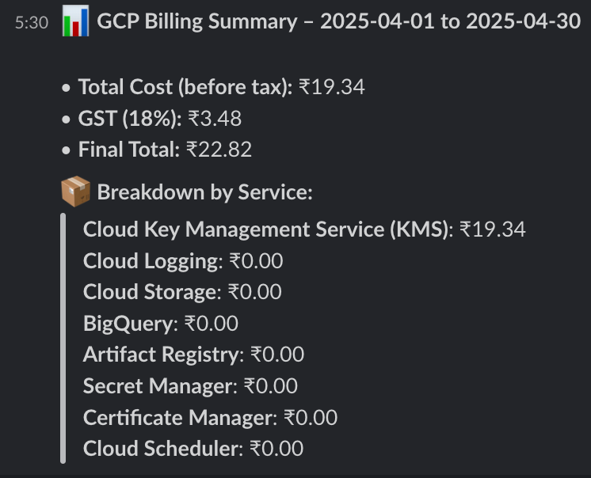This screenshot has width=591, height=478.
Task: Click the blockquote vertical bar
Action: pyautogui.click(x=63, y=339)
